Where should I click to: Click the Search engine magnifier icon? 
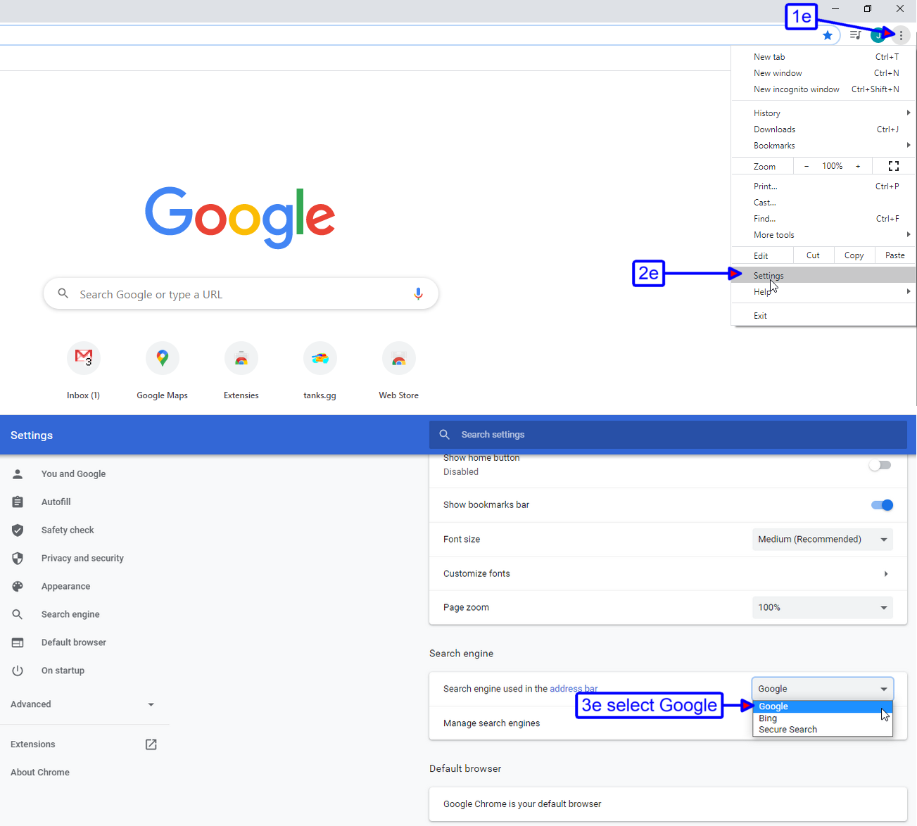(x=18, y=614)
